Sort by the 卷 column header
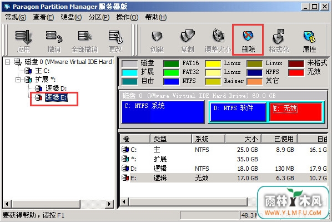The image size is (332, 222). pyautogui.click(x=135, y=139)
